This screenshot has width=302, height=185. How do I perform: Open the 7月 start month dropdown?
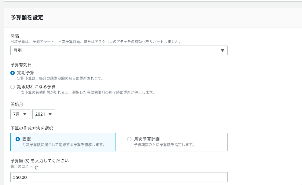(20, 114)
